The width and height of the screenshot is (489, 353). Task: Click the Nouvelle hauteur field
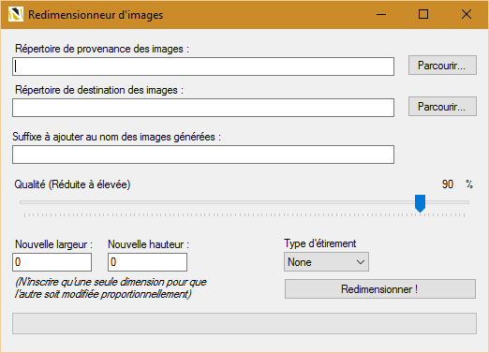[147, 262]
